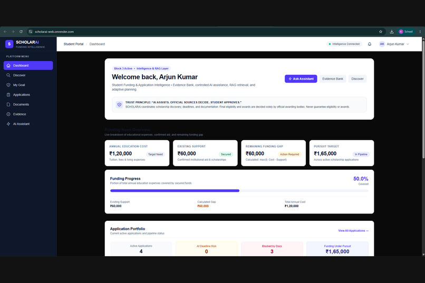The width and height of the screenshot is (425, 283).
Task: Click the AI Assistant lightning icon
Action: (x=8, y=124)
